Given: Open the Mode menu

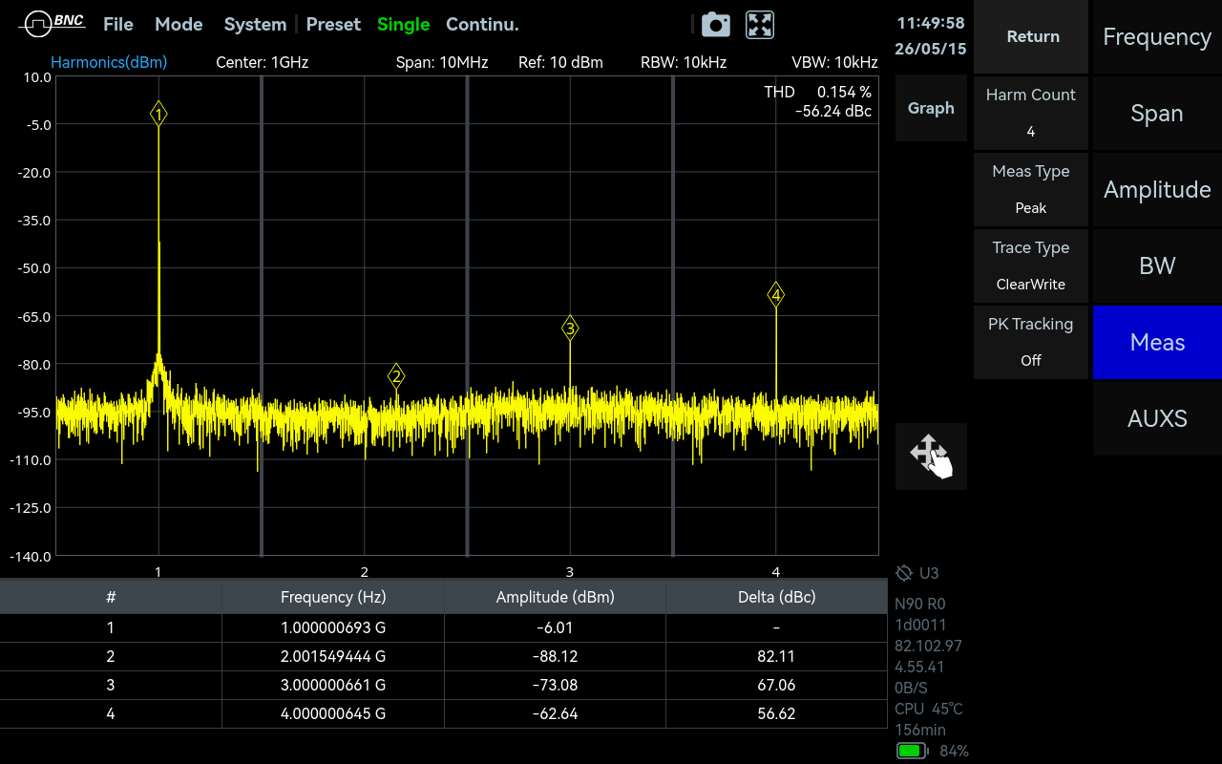Looking at the screenshot, I should pyautogui.click(x=179, y=25).
